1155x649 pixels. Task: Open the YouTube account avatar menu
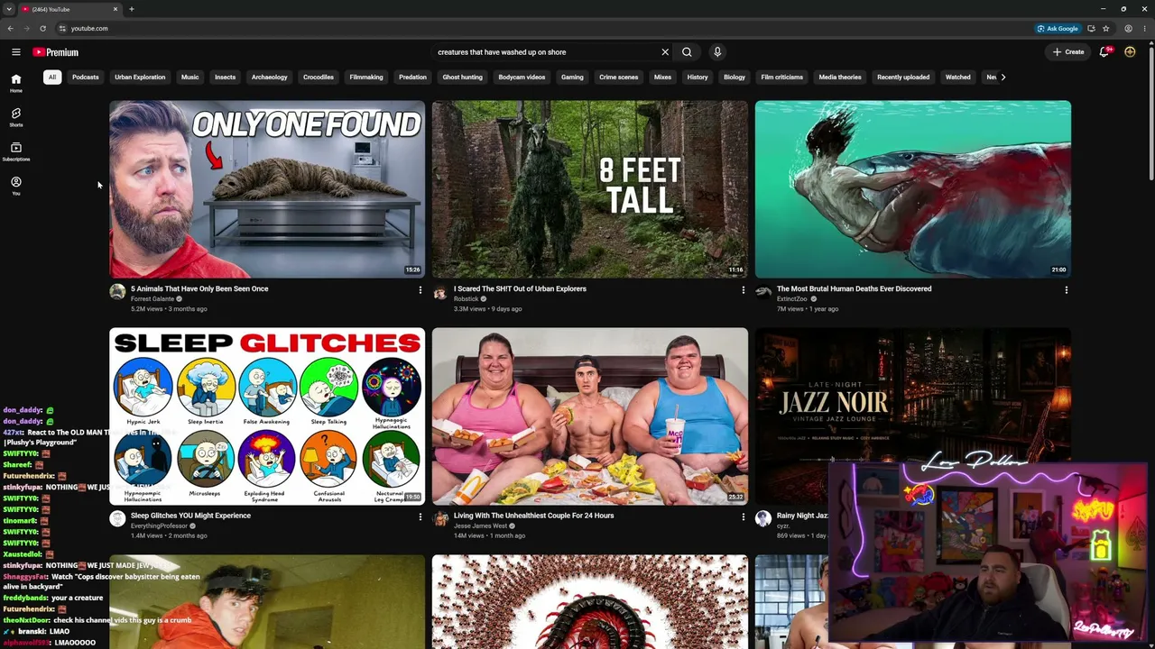click(1130, 52)
